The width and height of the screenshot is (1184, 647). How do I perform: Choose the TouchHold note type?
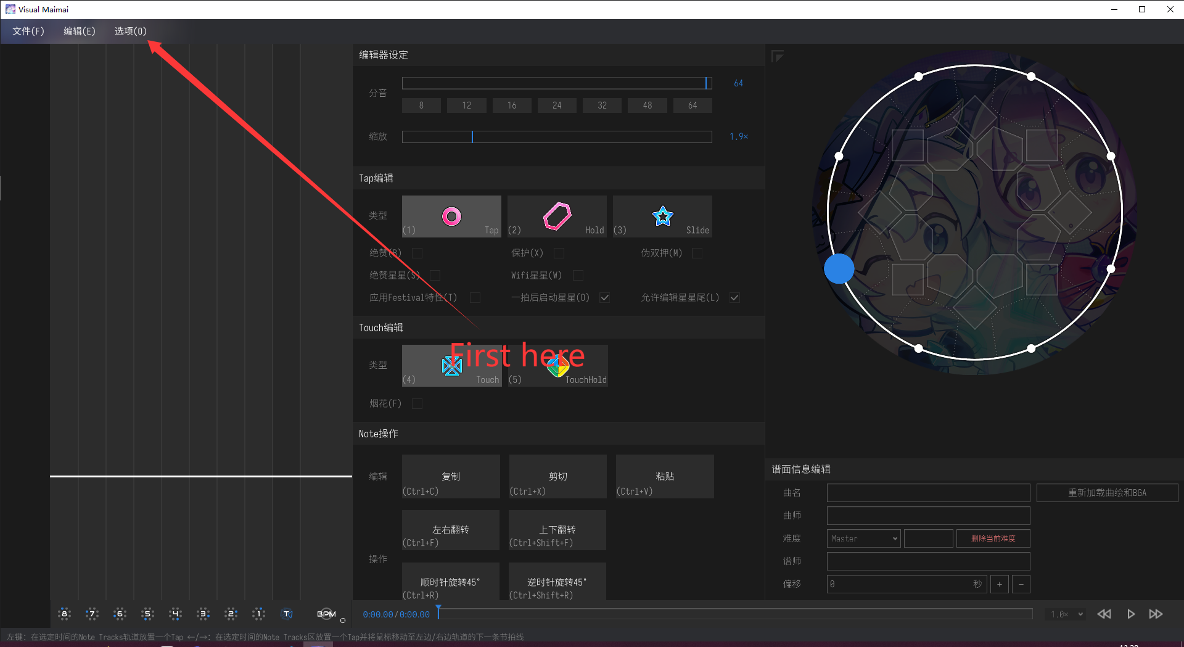(x=557, y=366)
